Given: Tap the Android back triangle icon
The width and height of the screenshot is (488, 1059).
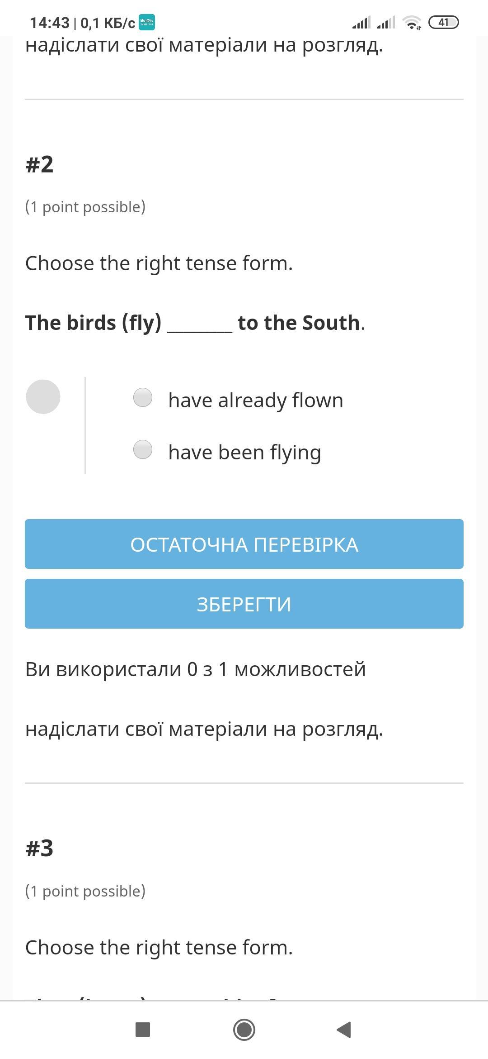Looking at the screenshot, I should click(x=344, y=1030).
